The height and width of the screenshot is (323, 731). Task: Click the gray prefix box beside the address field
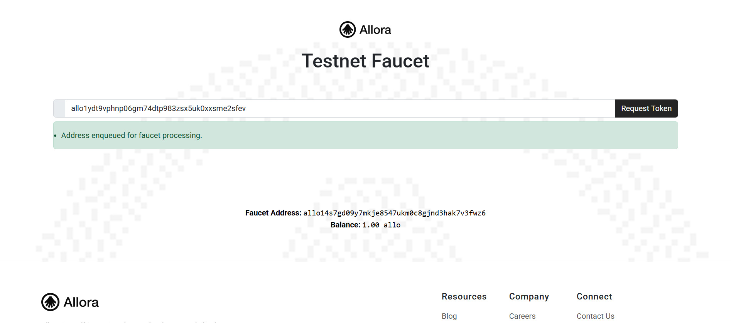59,108
